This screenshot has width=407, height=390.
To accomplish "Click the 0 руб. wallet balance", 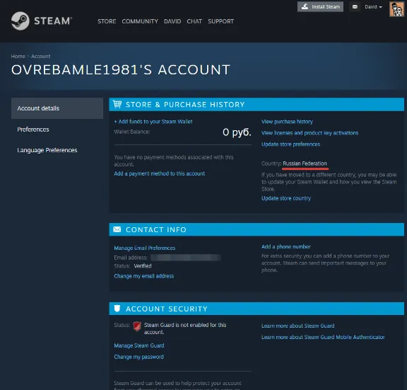I will (237, 132).
